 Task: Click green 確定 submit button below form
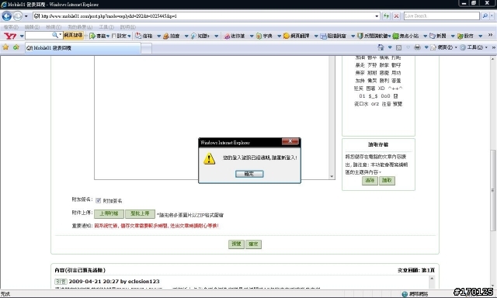tap(253, 244)
